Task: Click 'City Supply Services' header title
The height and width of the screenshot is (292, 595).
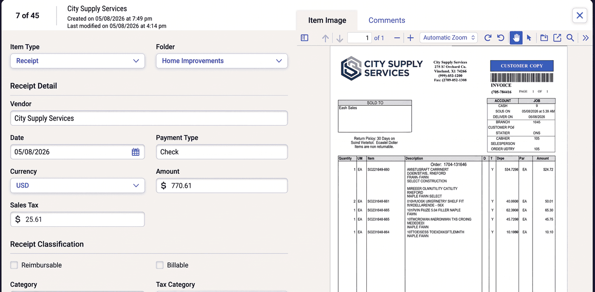Action: (97, 8)
